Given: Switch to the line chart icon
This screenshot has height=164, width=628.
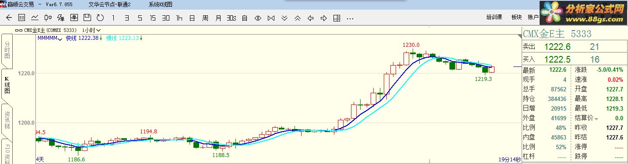Looking at the screenshot, I should tap(35, 18).
